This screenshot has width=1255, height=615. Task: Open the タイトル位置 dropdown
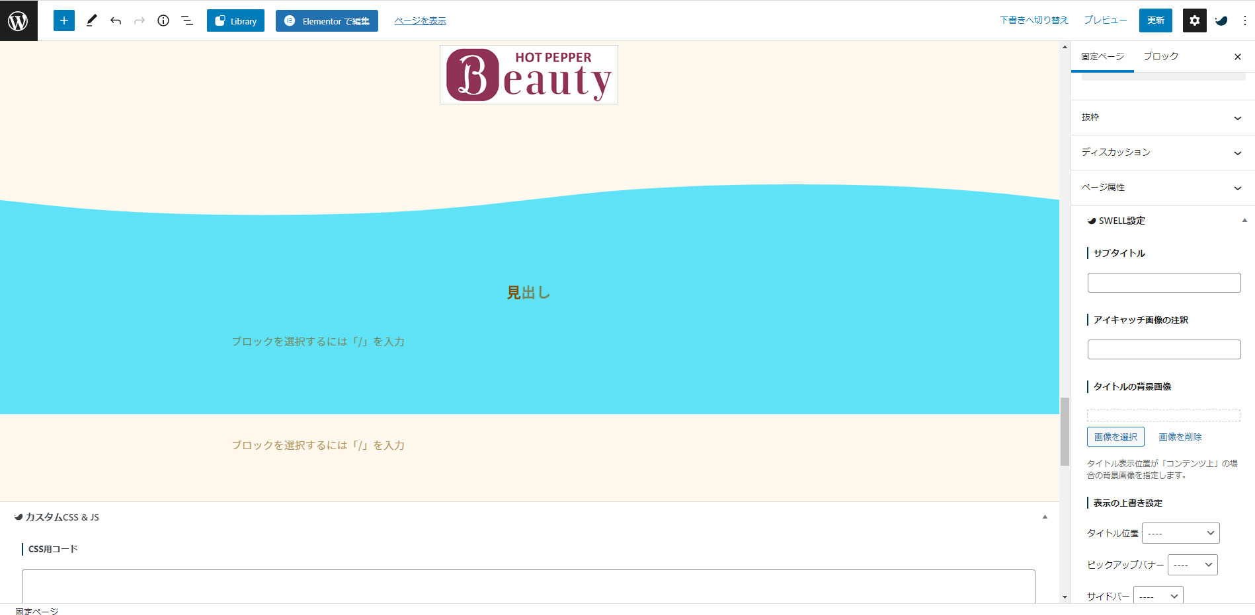tap(1181, 533)
